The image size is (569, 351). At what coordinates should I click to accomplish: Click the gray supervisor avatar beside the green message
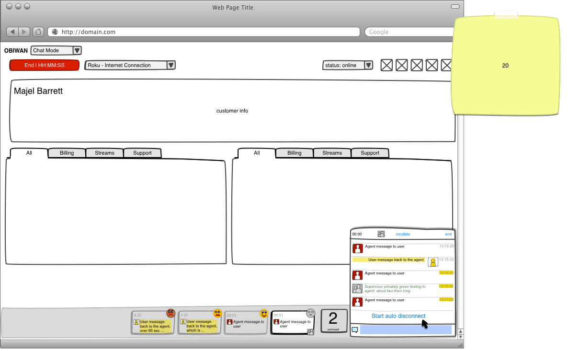pos(357,289)
